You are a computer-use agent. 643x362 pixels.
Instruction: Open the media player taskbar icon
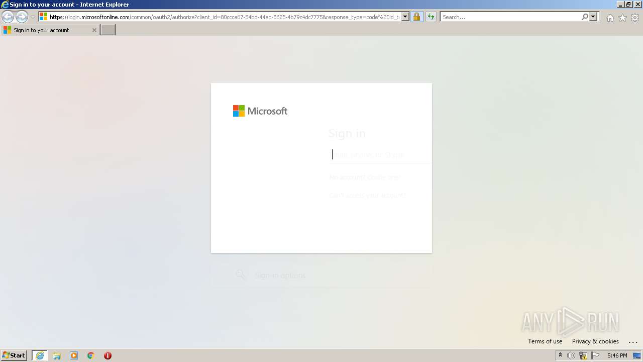pos(74,355)
